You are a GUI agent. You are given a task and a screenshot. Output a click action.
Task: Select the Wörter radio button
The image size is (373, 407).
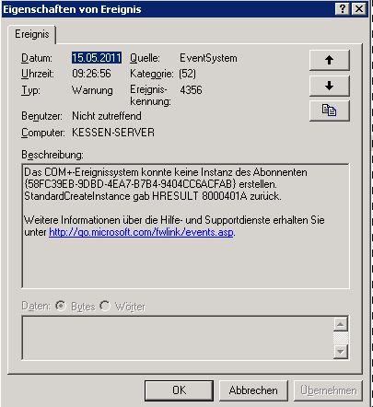(x=105, y=306)
